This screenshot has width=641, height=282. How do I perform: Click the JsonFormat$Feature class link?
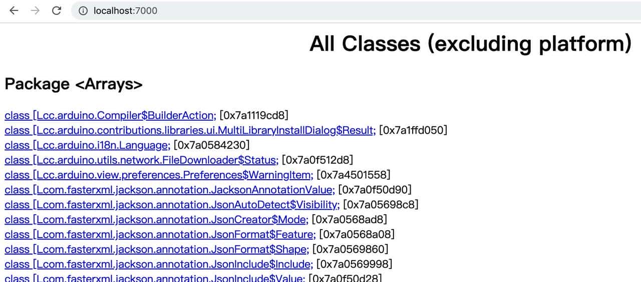160,235
